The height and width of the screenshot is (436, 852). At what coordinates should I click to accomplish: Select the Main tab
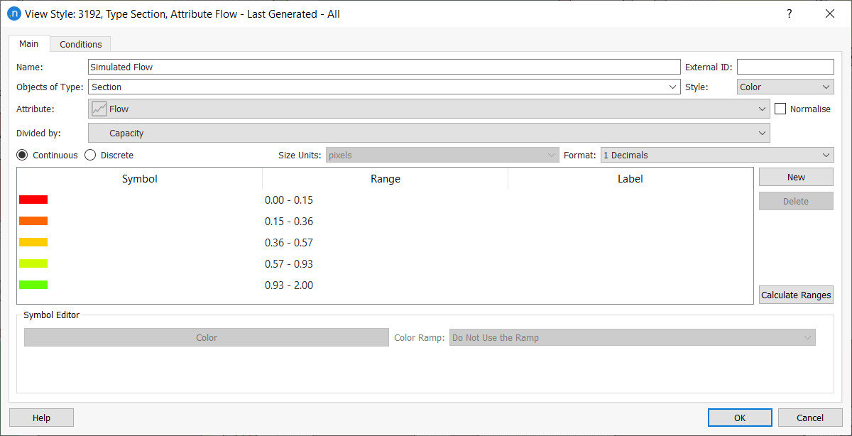29,43
